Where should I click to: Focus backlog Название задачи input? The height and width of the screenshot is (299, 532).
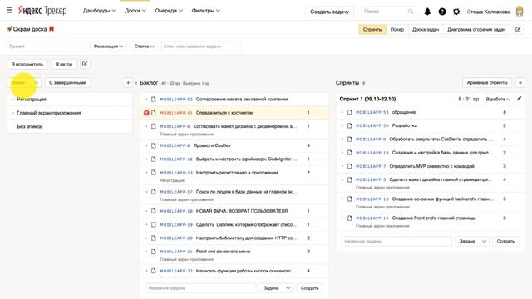(201, 288)
